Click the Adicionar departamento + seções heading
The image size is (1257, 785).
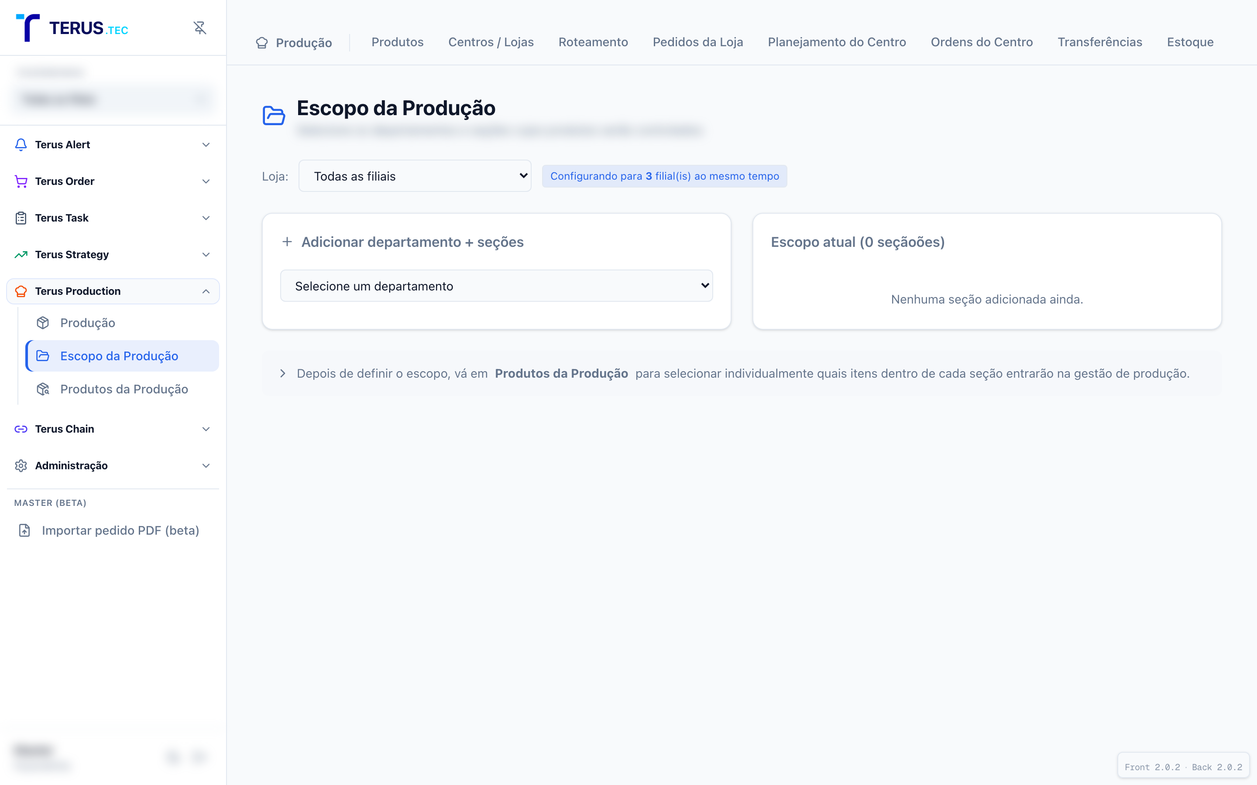pos(412,242)
